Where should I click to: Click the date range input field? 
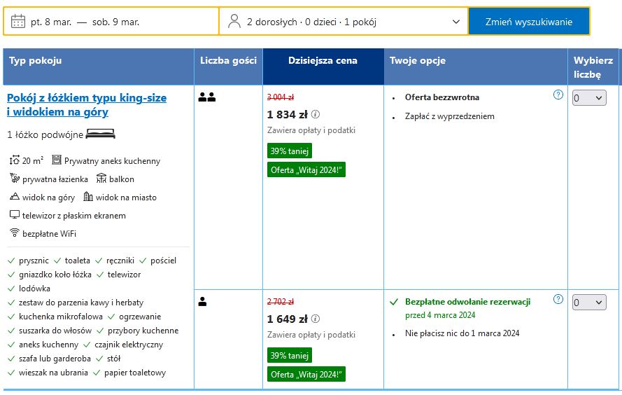coord(112,22)
